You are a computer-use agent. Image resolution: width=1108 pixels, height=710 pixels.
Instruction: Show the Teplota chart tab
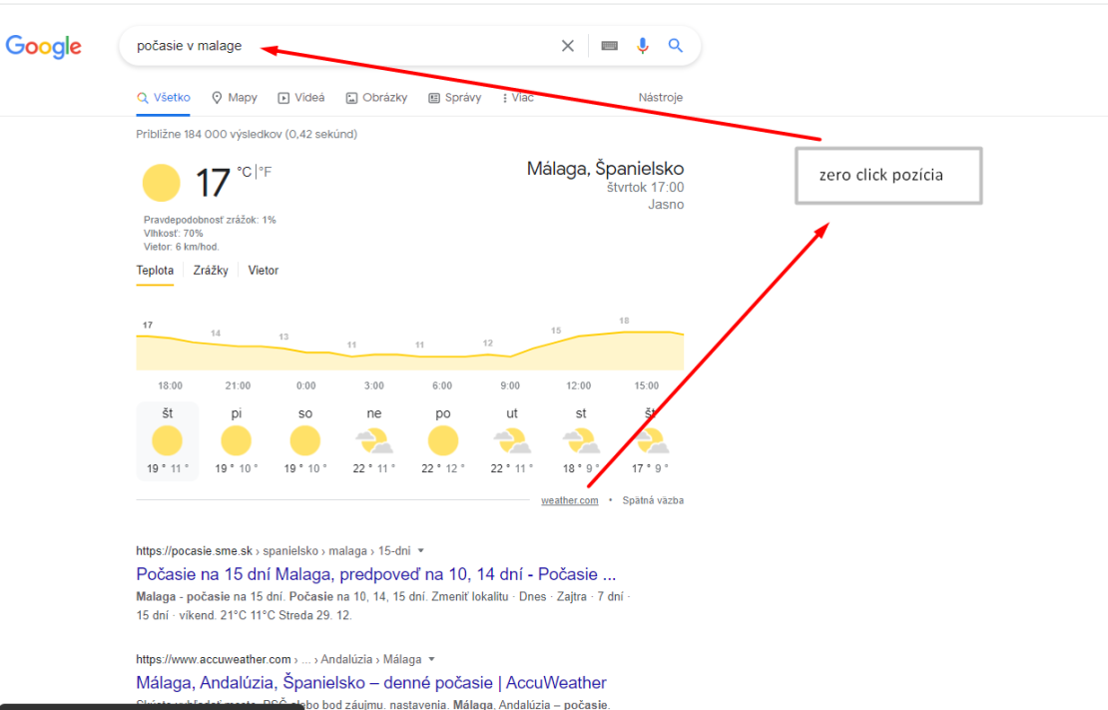155,271
